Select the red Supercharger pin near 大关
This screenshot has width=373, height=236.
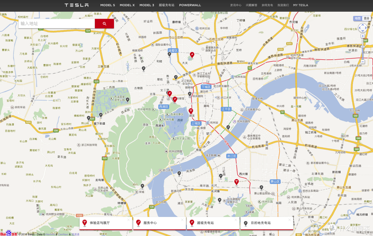click(x=192, y=55)
